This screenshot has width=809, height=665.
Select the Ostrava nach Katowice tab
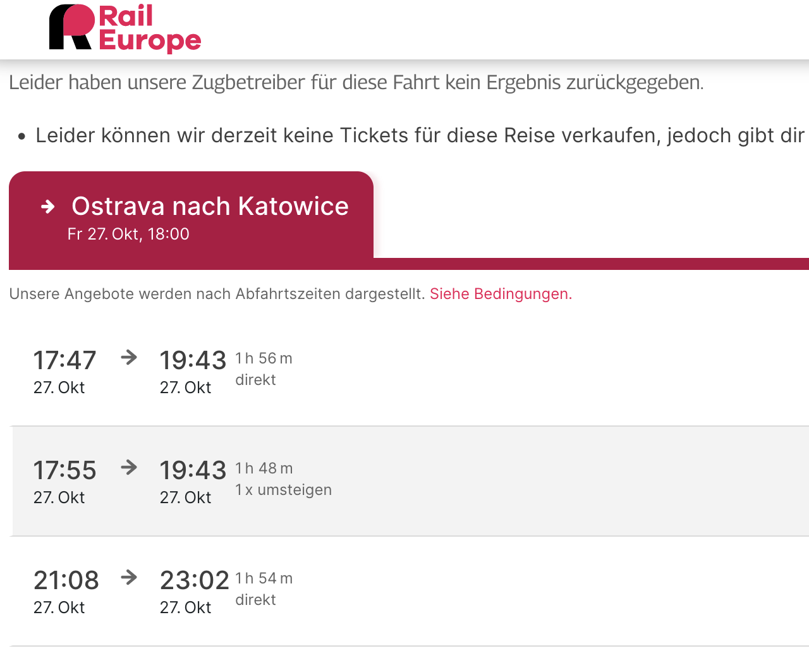(209, 207)
